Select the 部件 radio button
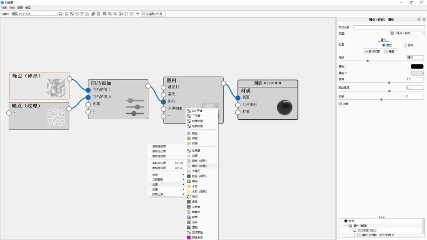Image resolution: width=427 pixels, height=240 pixels. tap(405, 45)
